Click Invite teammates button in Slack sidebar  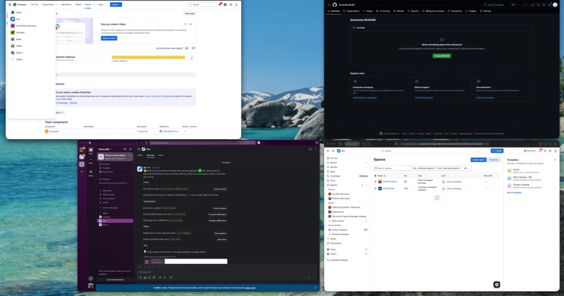click(x=115, y=279)
